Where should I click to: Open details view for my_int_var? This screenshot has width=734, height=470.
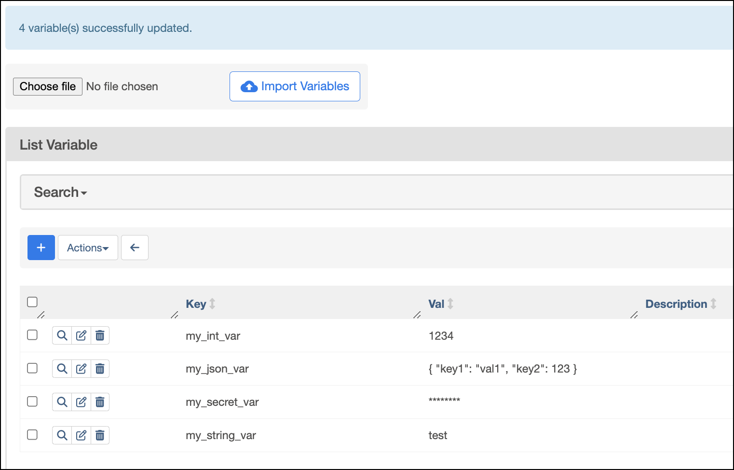[61, 335]
